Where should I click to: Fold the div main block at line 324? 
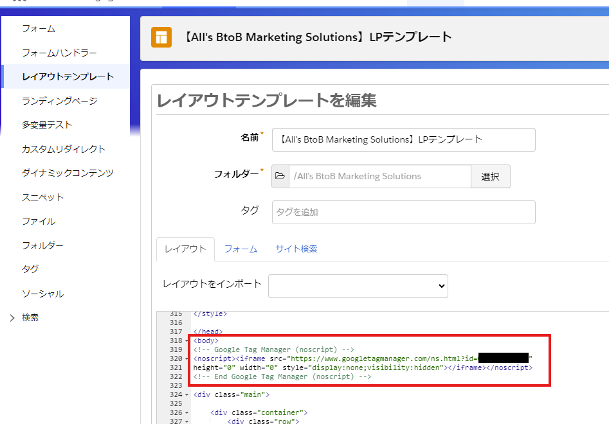point(187,394)
